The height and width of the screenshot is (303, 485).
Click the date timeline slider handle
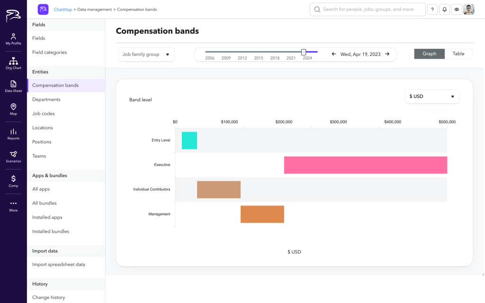(304, 52)
